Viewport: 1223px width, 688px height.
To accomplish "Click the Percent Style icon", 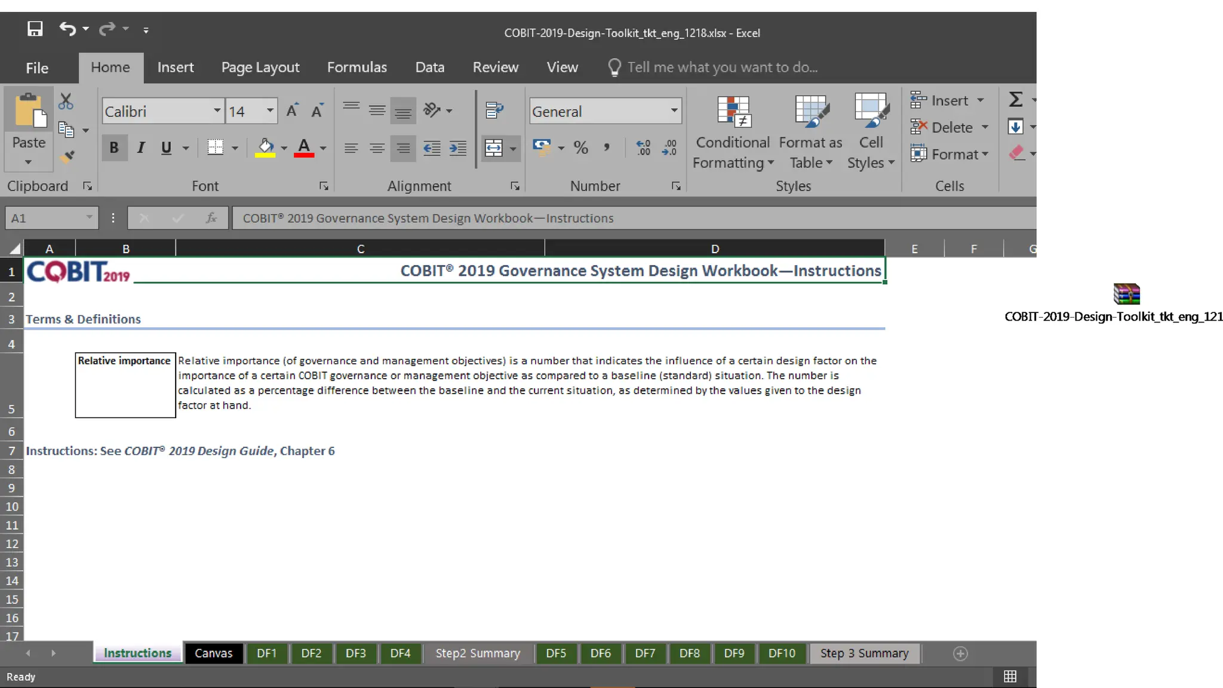I will tap(580, 148).
